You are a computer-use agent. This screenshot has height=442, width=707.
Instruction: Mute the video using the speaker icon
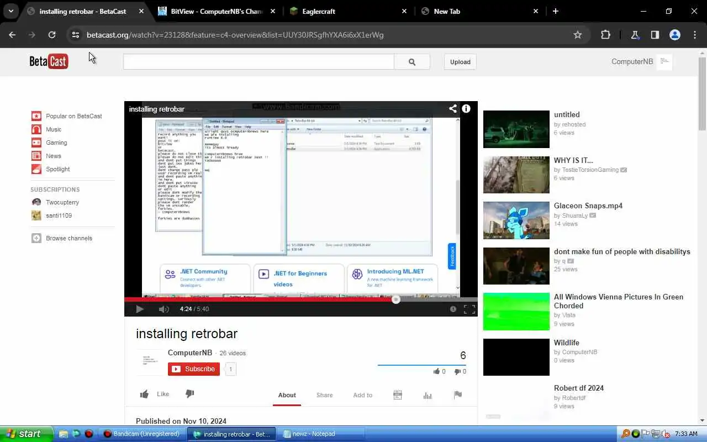[x=163, y=309]
